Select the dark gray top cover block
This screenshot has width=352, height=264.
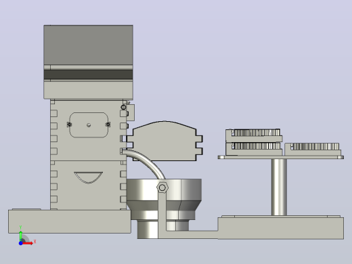(88, 45)
